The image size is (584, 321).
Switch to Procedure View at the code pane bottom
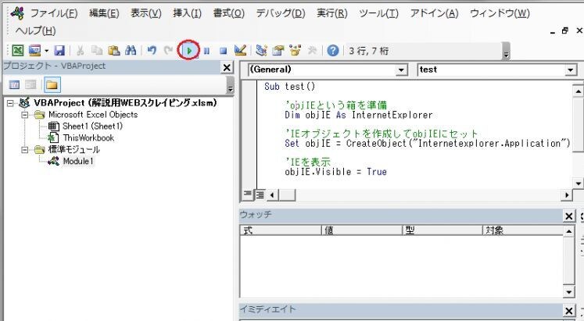coord(248,194)
